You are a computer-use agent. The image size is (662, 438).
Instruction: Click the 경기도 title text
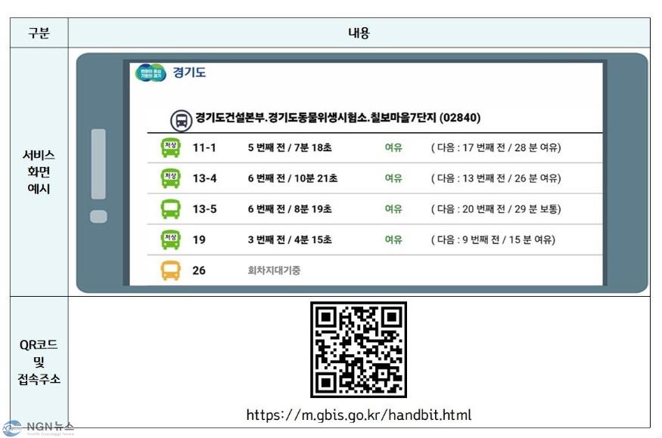(x=189, y=72)
